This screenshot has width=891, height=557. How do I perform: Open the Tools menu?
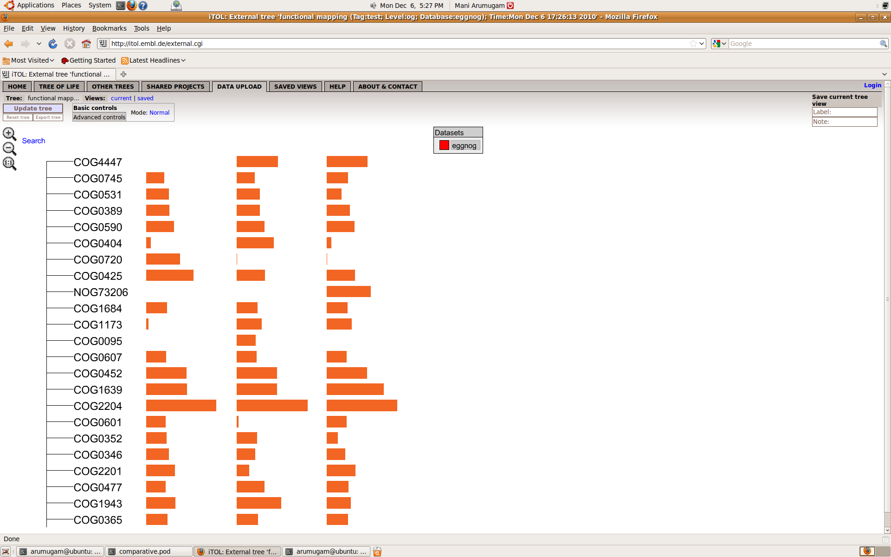142,28
